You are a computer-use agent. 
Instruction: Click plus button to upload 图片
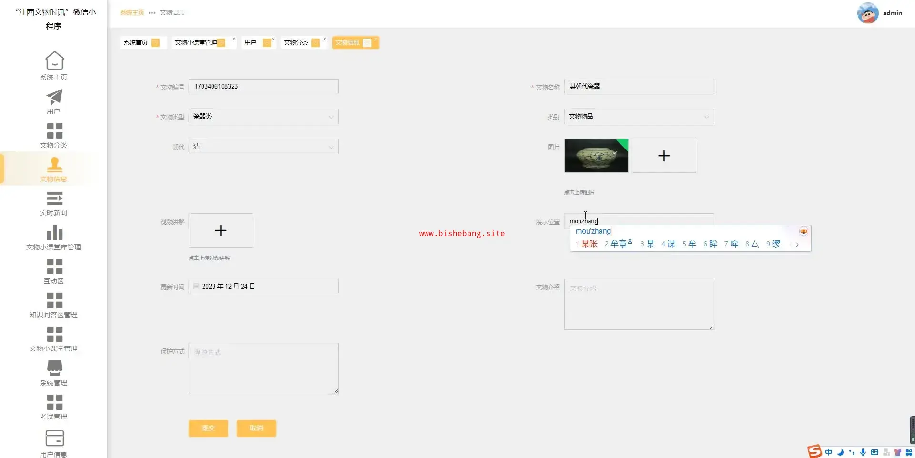[664, 156]
